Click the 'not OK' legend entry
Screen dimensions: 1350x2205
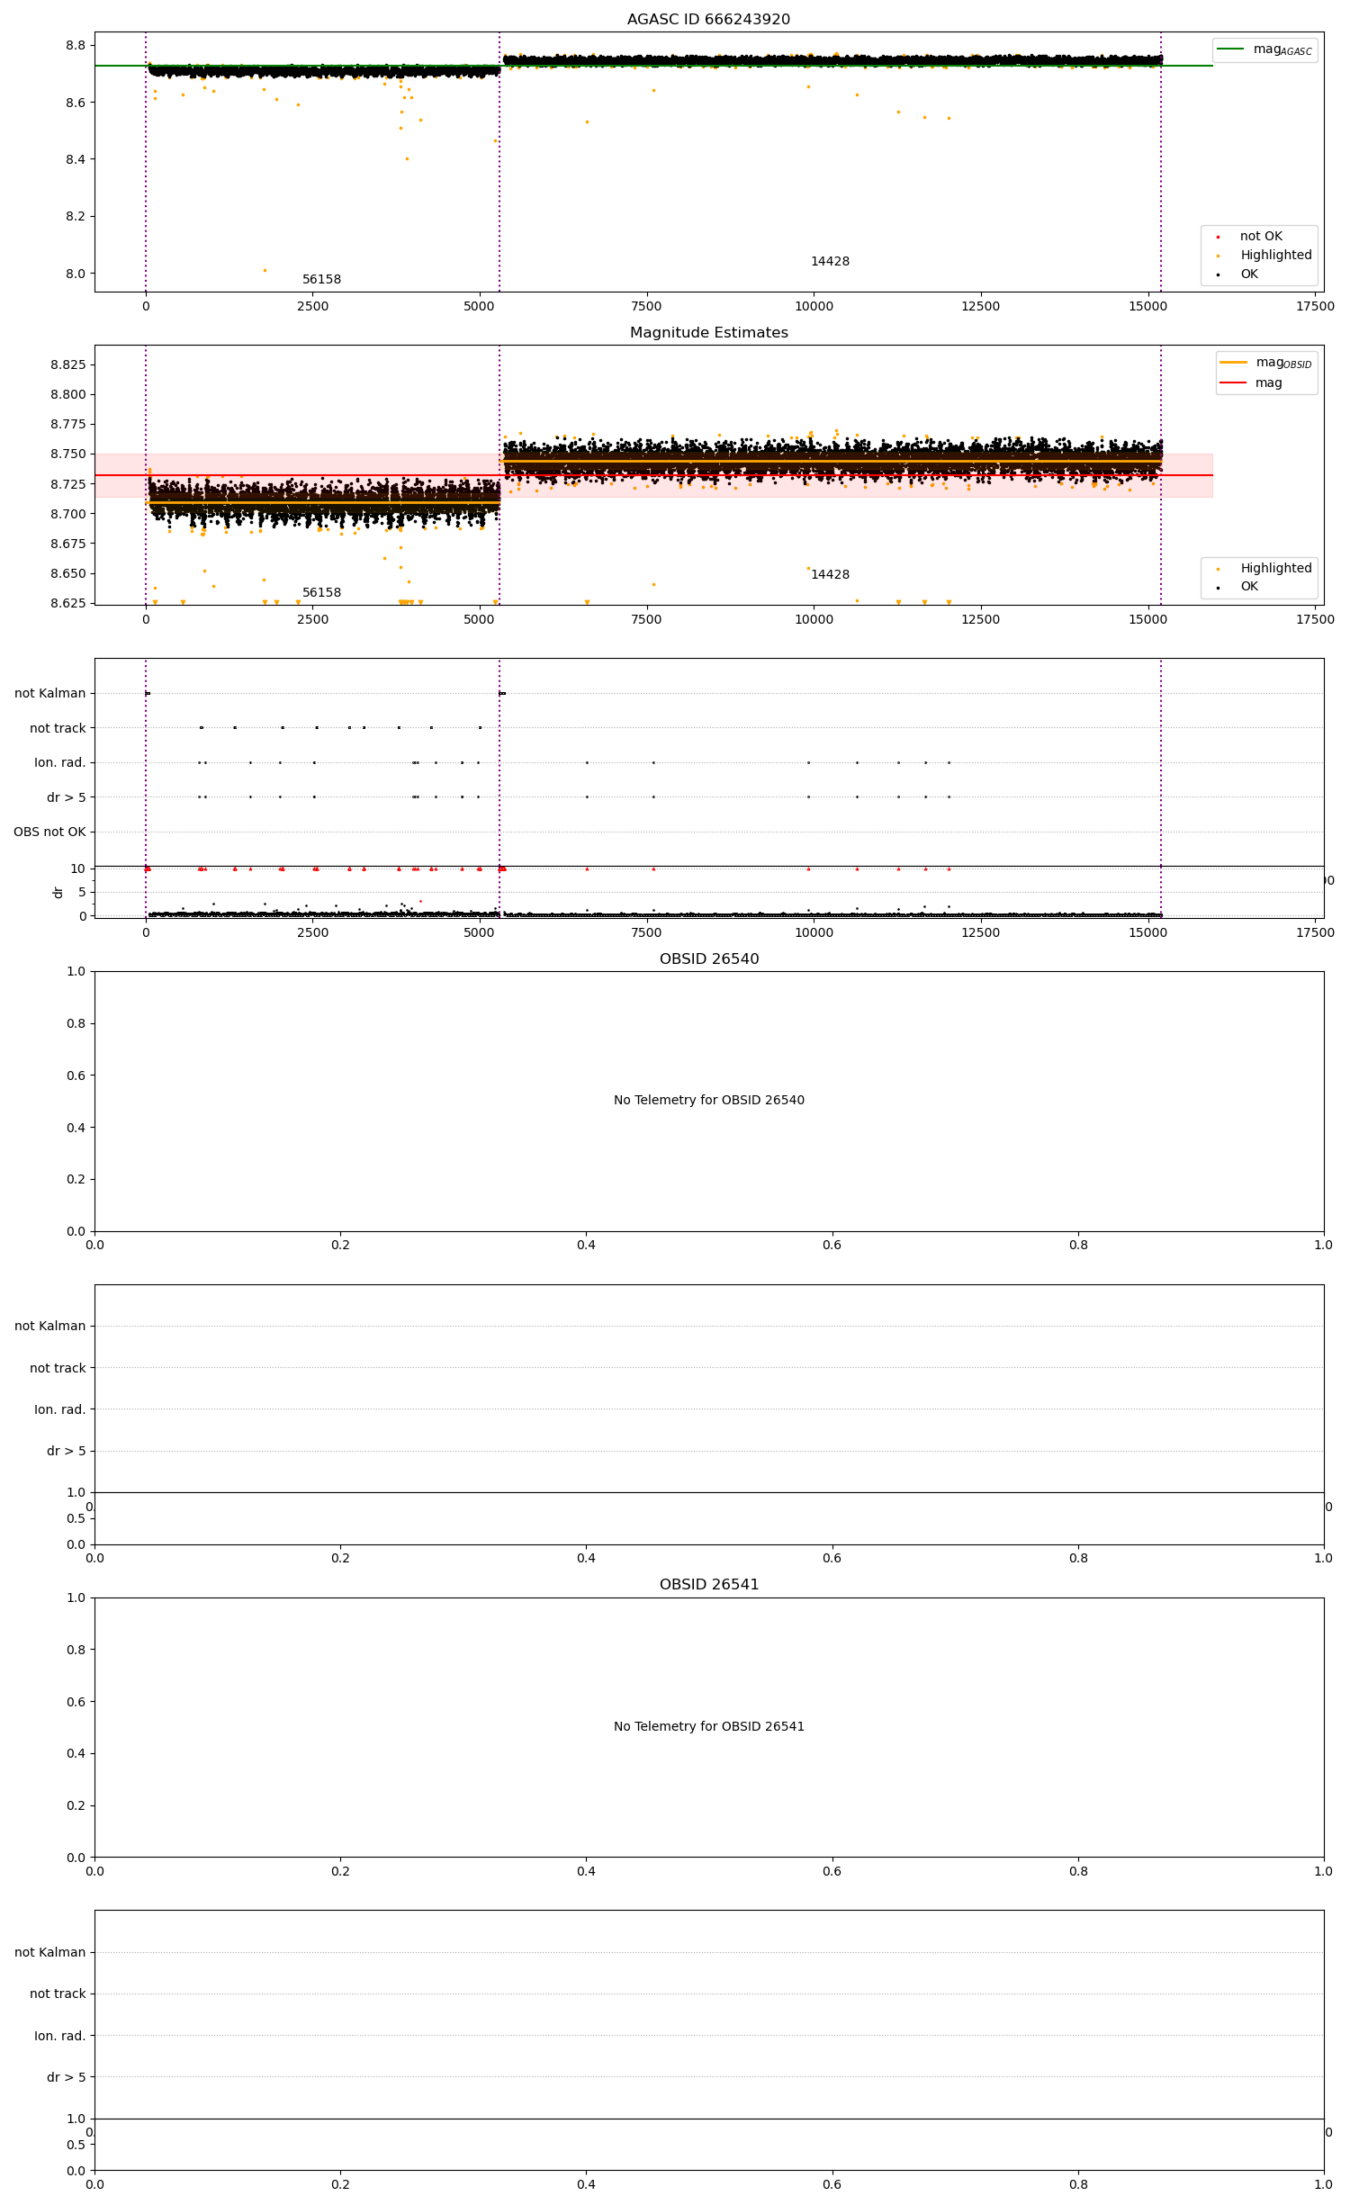click(1252, 237)
